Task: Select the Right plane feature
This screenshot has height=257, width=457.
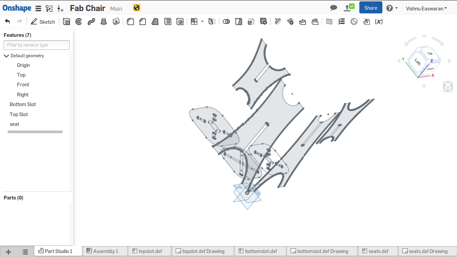Action: pyautogui.click(x=23, y=95)
